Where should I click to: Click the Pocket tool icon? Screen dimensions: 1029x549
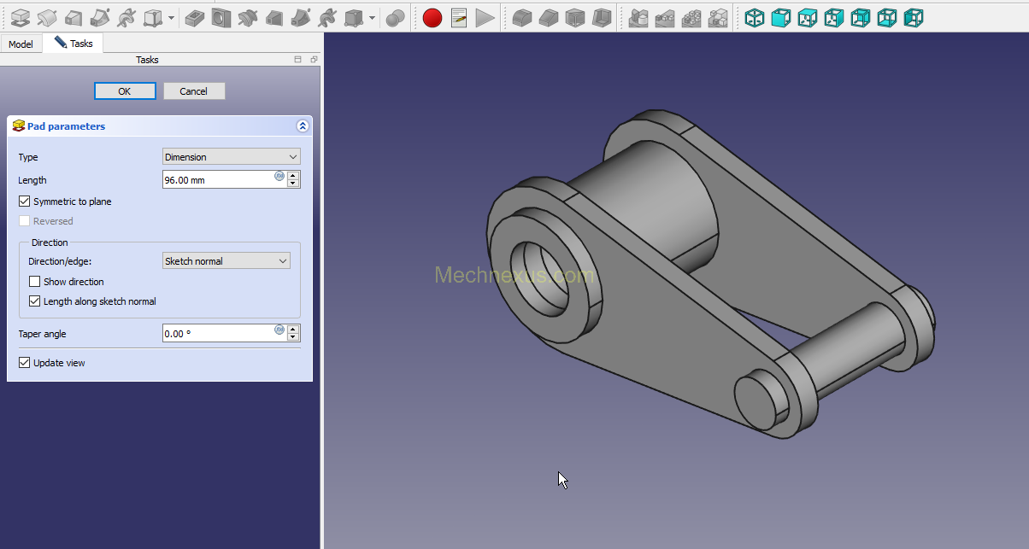[195, 17]
